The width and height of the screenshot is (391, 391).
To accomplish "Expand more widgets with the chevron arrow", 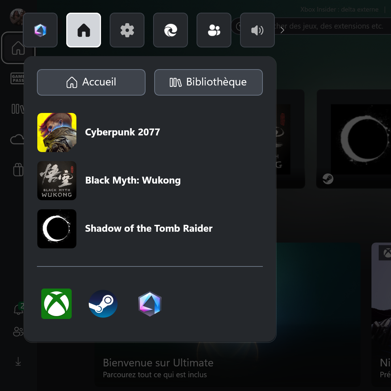I will [x=282, y=30].
